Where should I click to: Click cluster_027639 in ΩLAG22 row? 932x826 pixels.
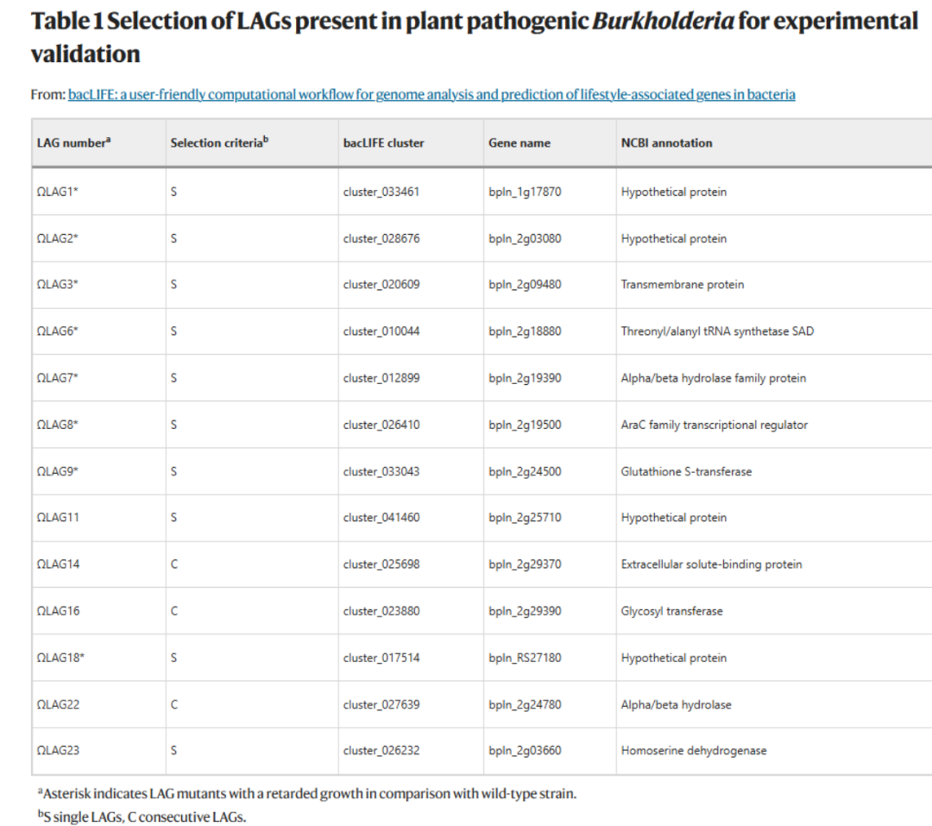(x=381, y=704)
